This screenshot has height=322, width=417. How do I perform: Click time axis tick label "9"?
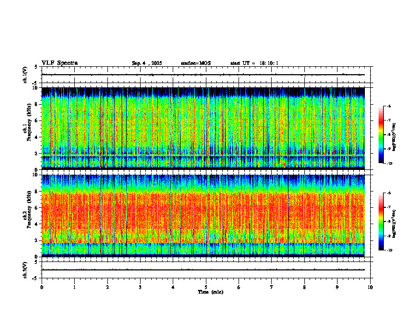(337, 287)
